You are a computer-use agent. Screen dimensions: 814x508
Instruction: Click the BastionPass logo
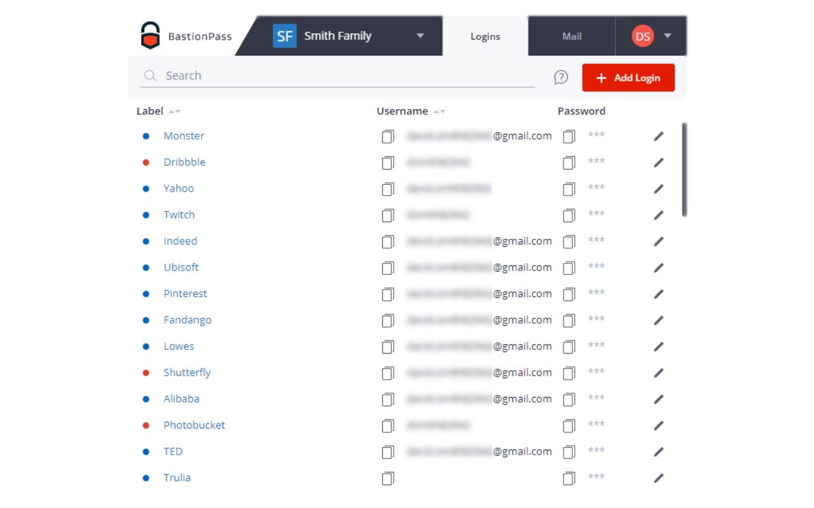coord(186,36)
